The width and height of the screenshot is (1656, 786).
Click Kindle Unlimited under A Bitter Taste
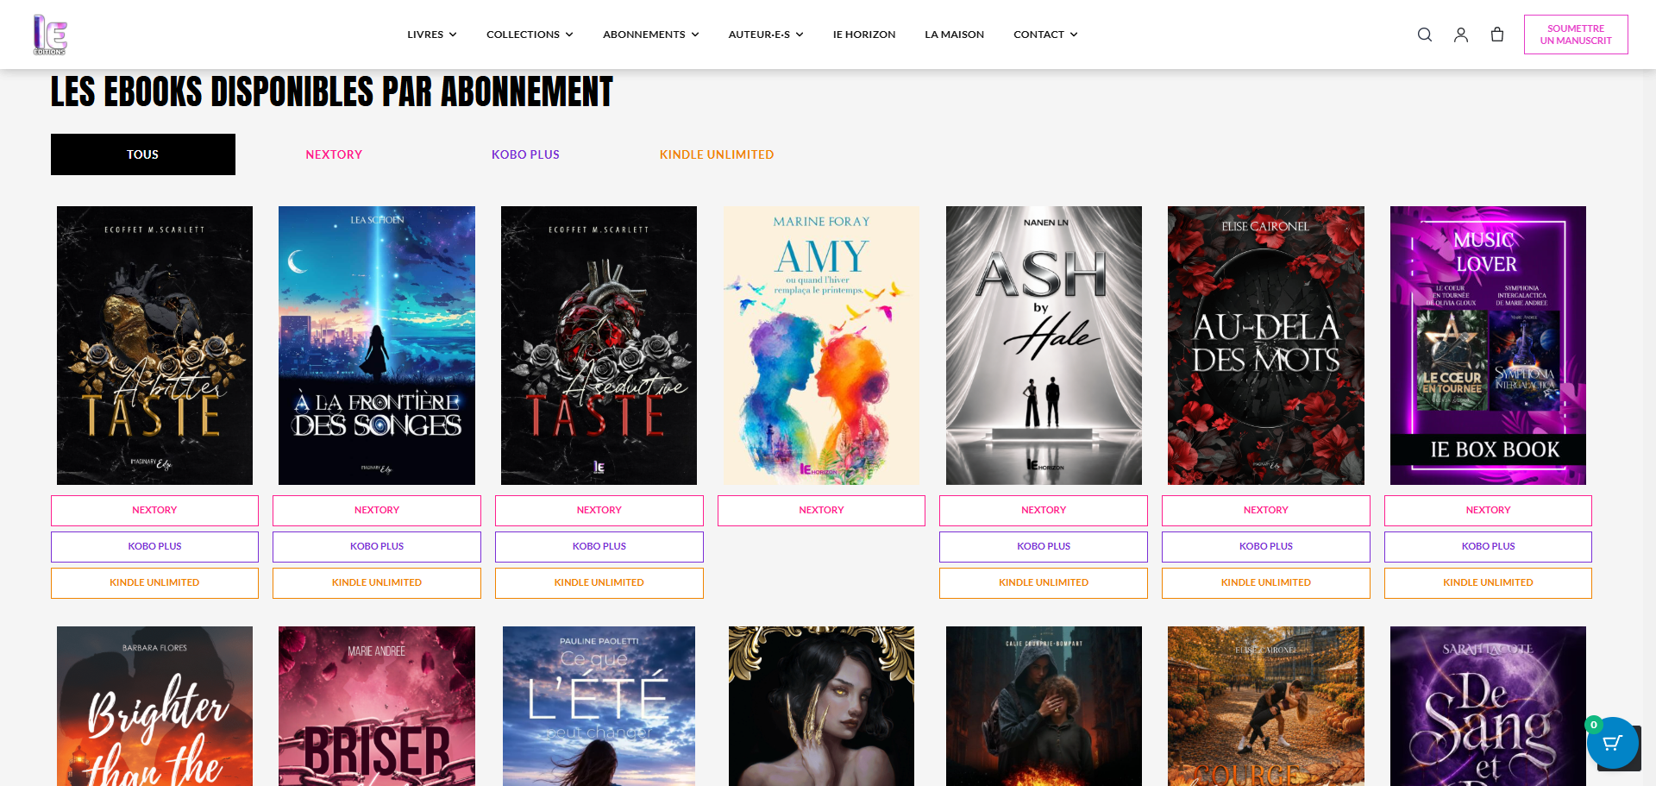click(x=154, y=583)
